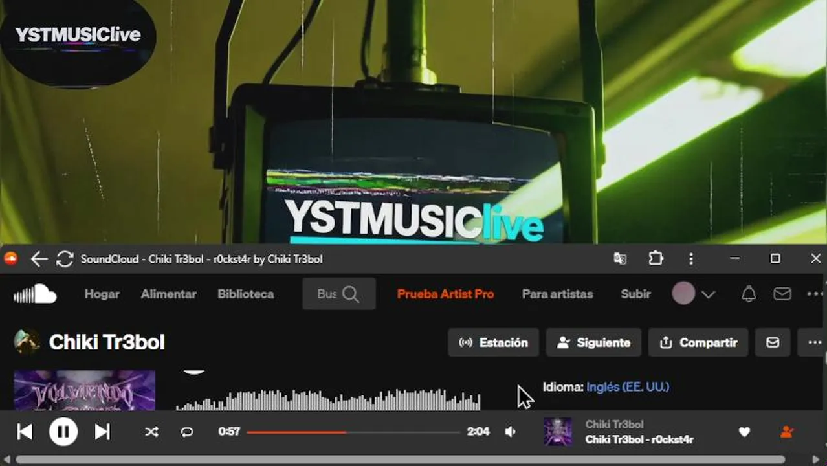Screen dimensions: 827x466
Task: Open the Inglés (EE. UU.) language link
Action: pyautogui.click(x=628, y=387)
